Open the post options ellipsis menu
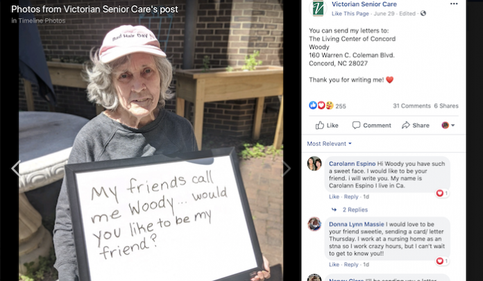483x281 pixels. pos(454,4)
